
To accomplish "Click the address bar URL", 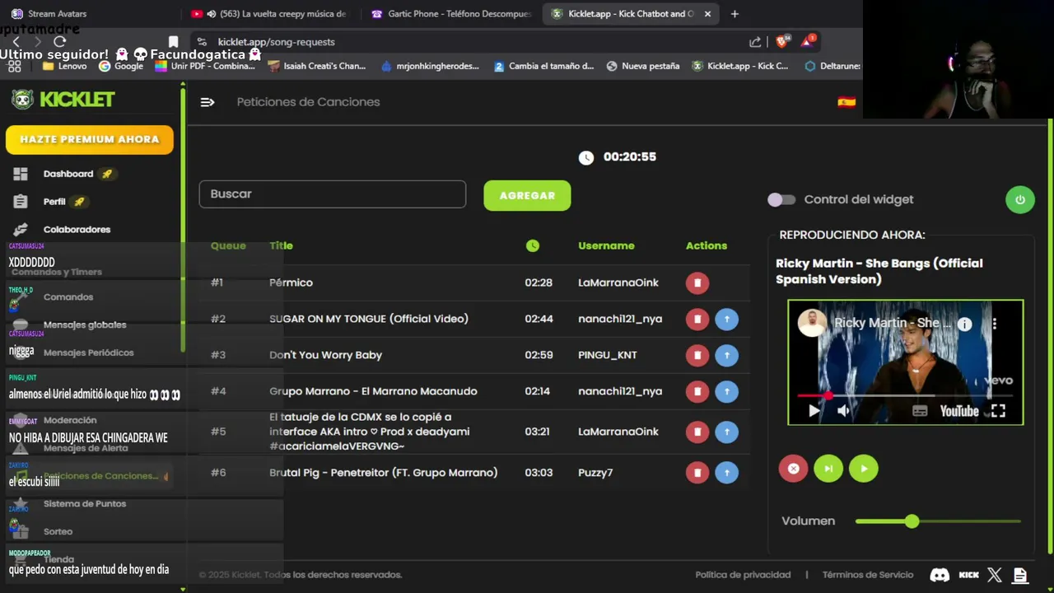I will (276, 41).
